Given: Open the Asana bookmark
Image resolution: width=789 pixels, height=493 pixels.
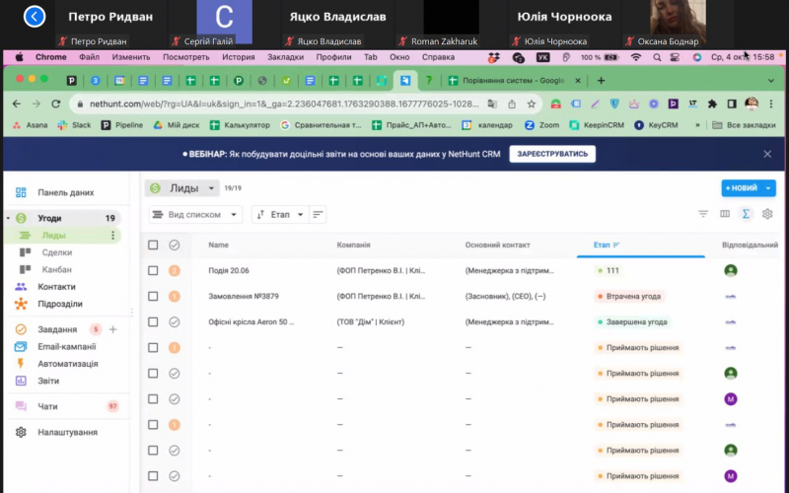Looking at the screenshot, I should [31, 125].
